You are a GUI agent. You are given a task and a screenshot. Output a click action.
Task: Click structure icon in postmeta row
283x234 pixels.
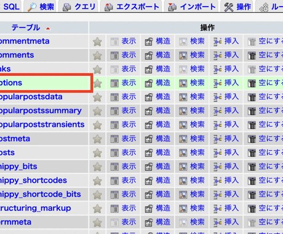coord(149,139)
